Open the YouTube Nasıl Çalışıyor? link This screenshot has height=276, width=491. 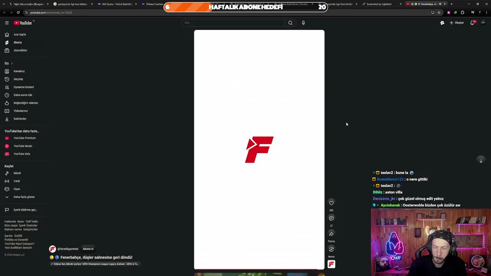coord(20,244)
